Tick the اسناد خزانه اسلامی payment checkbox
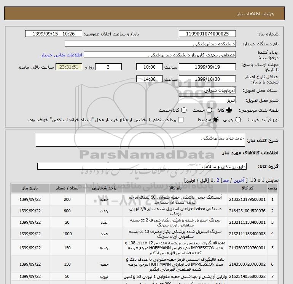This screenshot has height=284, width=293. point(181,120)
